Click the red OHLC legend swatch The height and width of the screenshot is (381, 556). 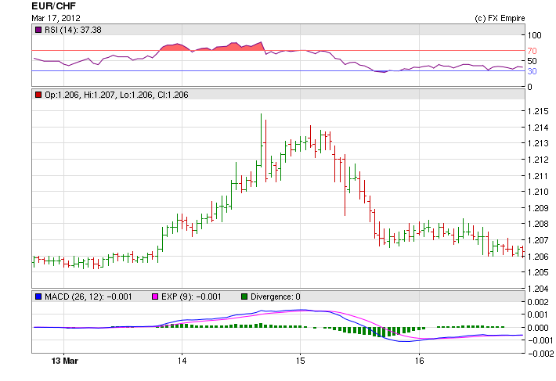point(38,95)
